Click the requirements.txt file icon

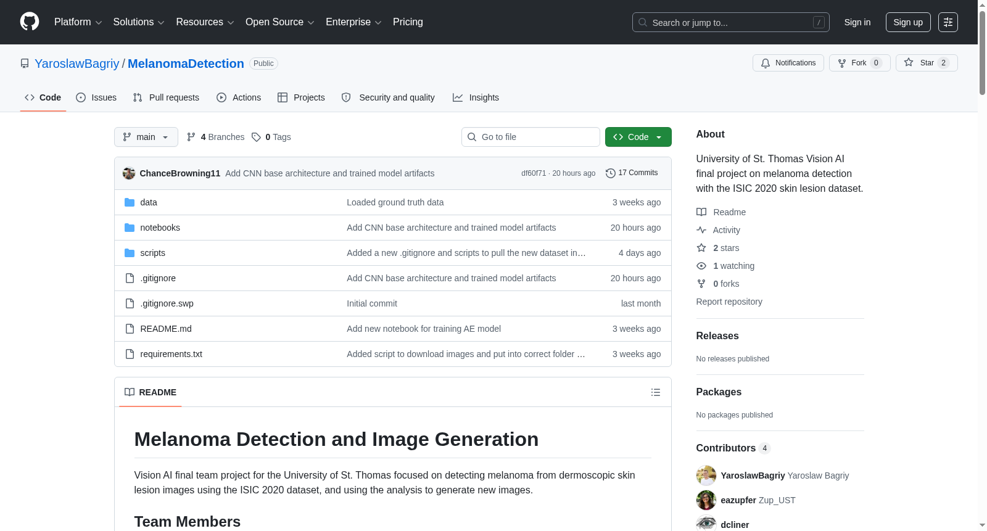coord(130,354)
